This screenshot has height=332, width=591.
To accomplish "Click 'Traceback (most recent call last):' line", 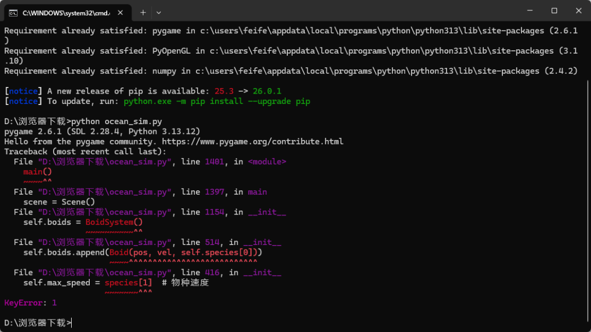I will click(x=85, y=152).
